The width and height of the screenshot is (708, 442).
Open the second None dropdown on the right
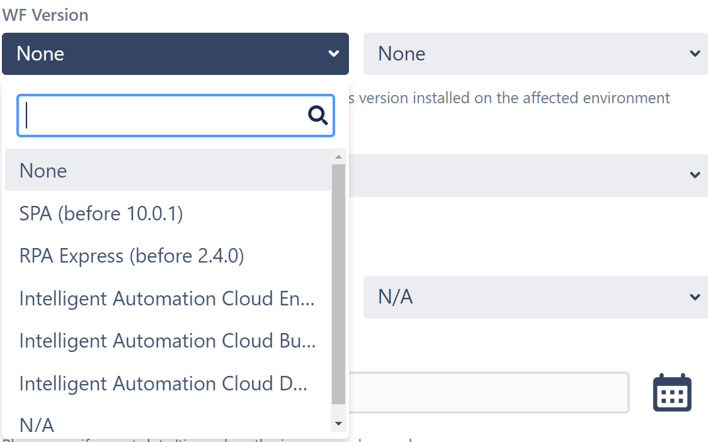(535, 54)
